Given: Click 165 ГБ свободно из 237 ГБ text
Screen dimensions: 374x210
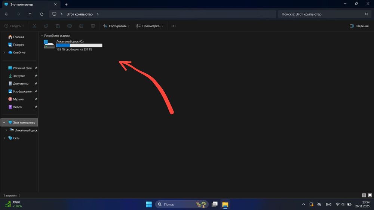Looking at the screenshot, I should coord(74,49).
